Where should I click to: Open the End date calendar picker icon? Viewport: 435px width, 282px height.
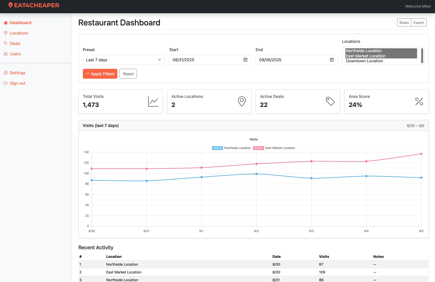point(332,60)
